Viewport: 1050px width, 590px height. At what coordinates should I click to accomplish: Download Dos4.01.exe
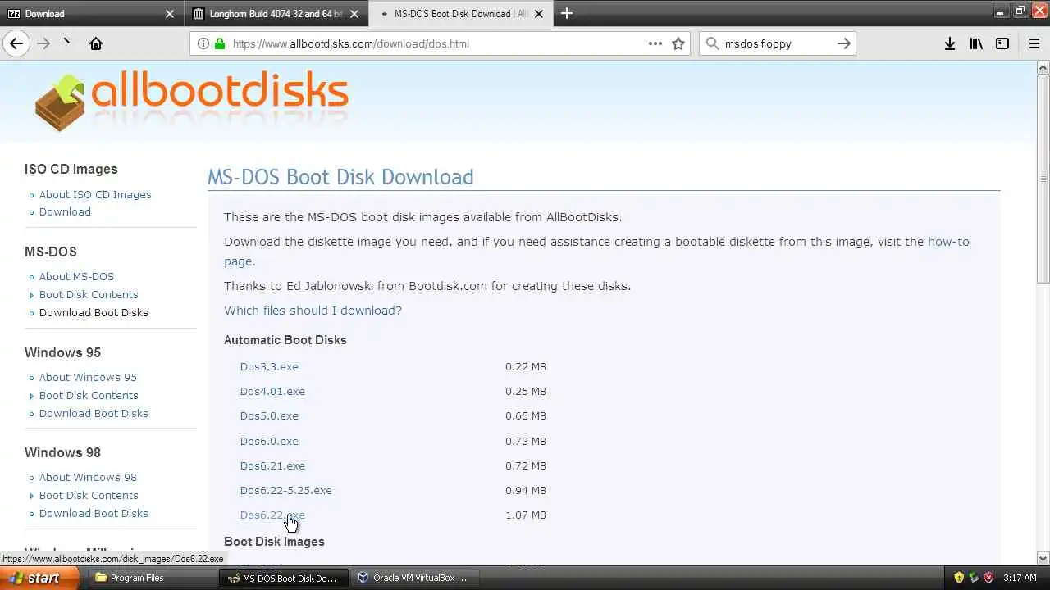[x=272, y=391]
